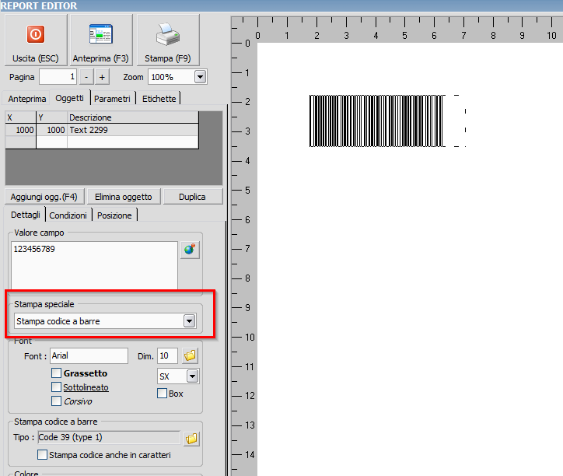563x476 pixels.
Task: Switch to the Etichette tab
Action: (159, 99)
